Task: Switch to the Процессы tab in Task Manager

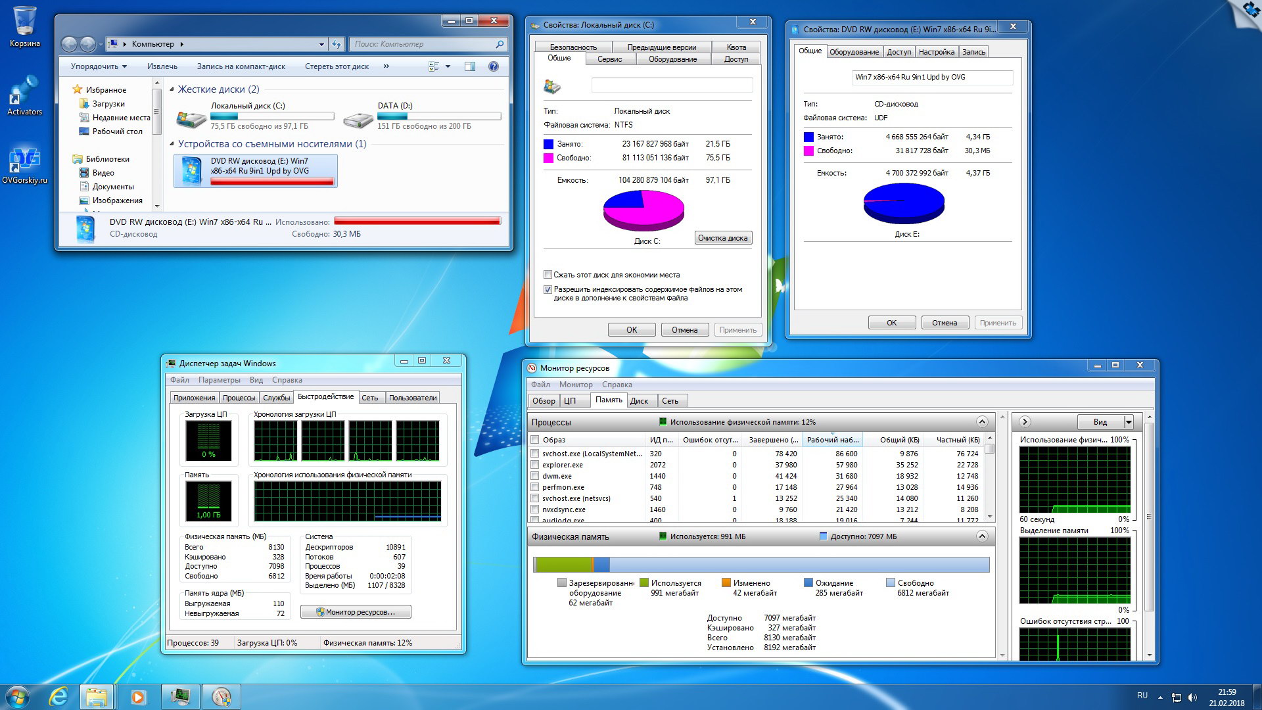Action: pos(239,398)
